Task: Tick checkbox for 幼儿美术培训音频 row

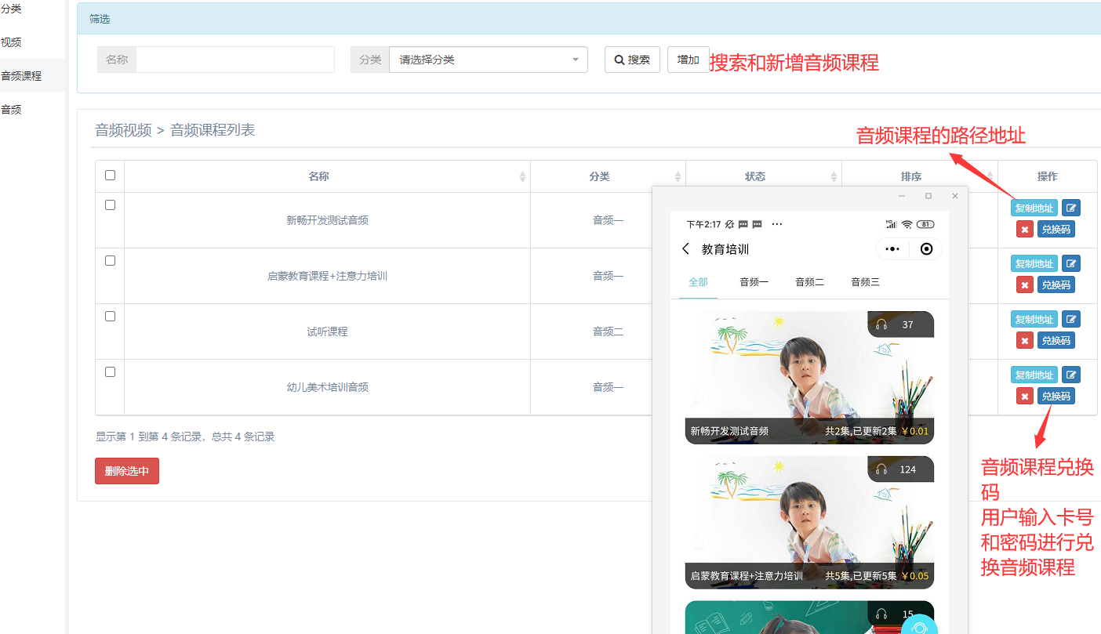Action: tap(110, 372)
